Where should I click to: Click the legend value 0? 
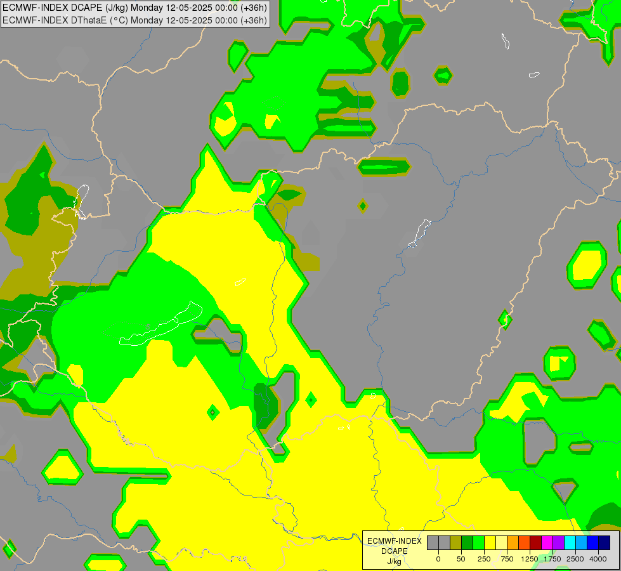(438, 559)
